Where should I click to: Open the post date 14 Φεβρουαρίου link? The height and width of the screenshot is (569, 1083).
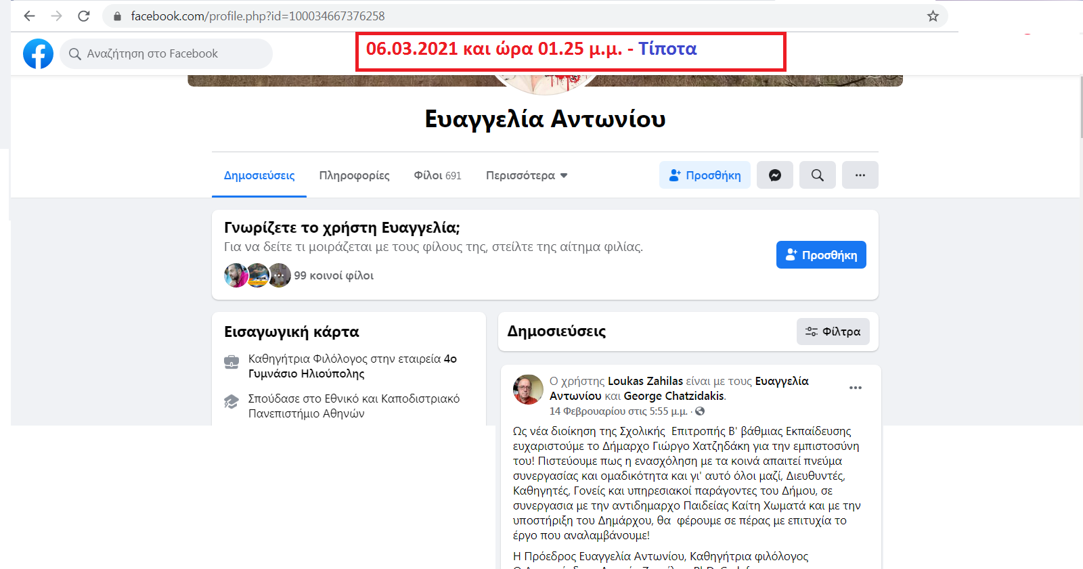(619, 411)
